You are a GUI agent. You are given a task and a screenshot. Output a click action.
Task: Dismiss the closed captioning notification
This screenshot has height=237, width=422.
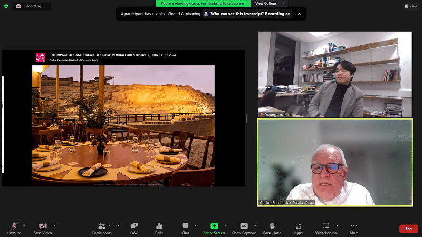tap(300, 14)
